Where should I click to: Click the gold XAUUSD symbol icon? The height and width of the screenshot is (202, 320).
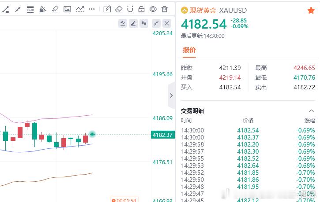tap(184, 11)
